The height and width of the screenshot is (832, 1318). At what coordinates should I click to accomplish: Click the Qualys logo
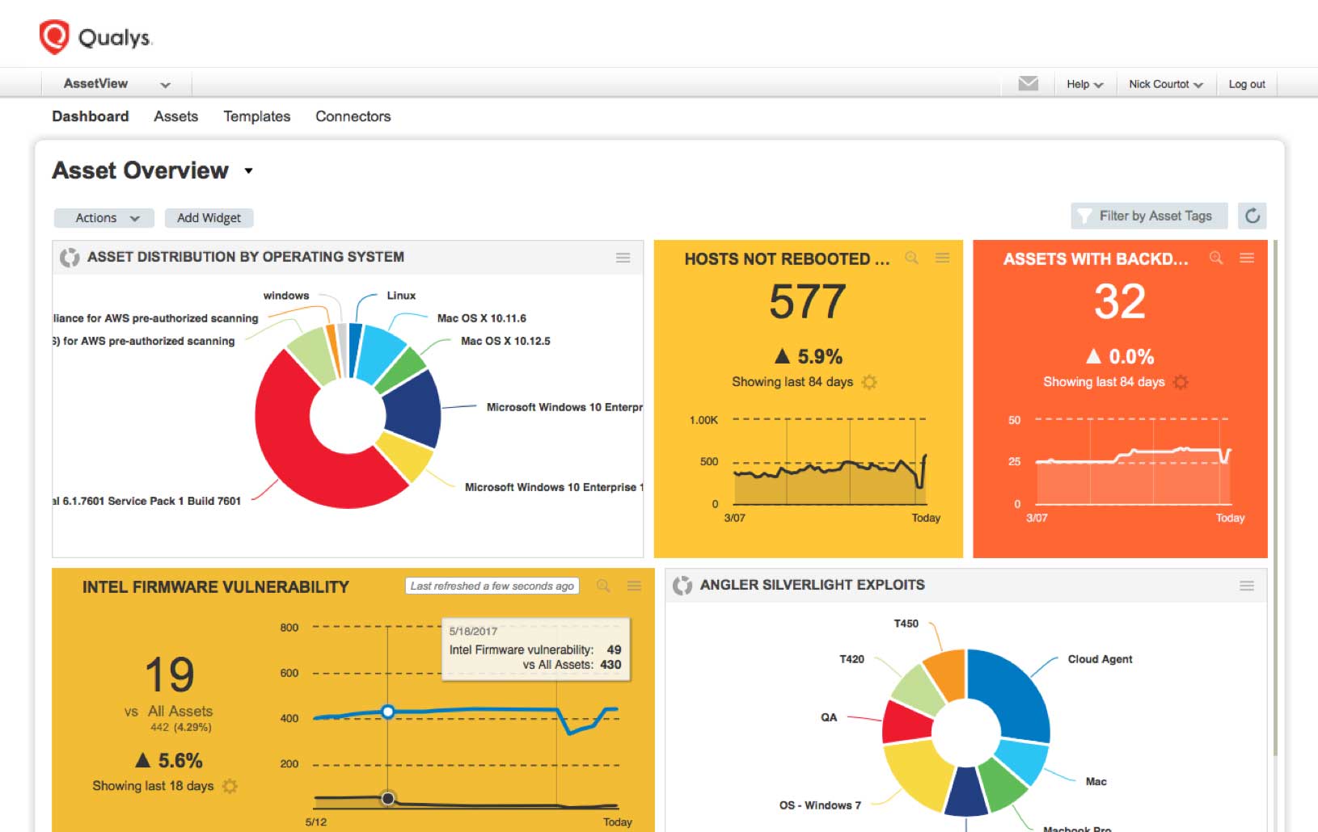[x=95, y=37]
